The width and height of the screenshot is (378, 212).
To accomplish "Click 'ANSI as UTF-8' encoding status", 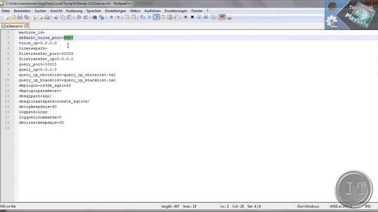I will [341, 206].
